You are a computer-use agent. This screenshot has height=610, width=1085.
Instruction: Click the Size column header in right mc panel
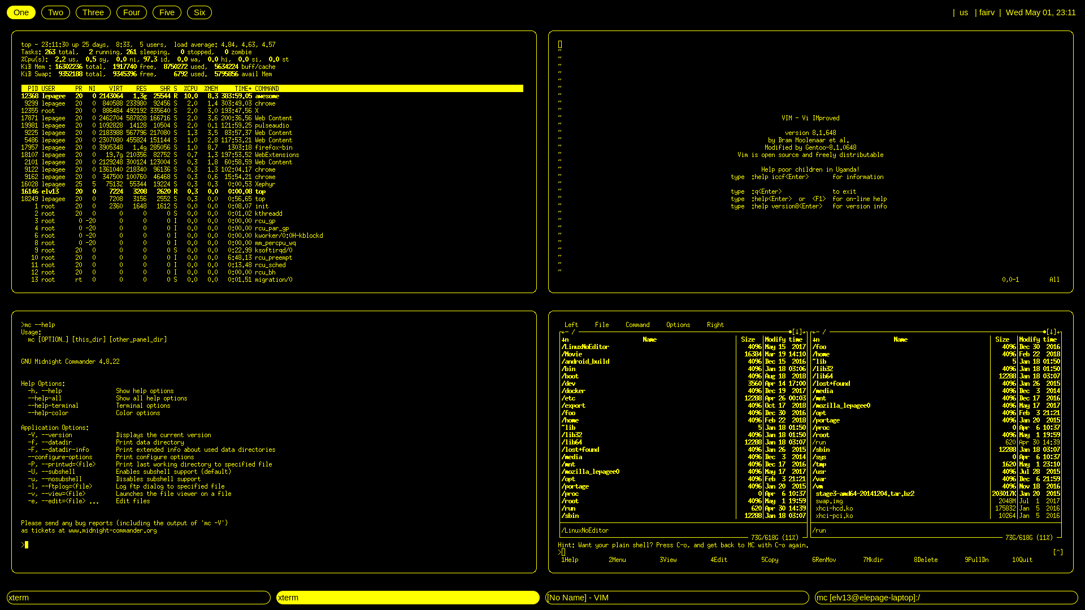click(x=1002, y=339)
